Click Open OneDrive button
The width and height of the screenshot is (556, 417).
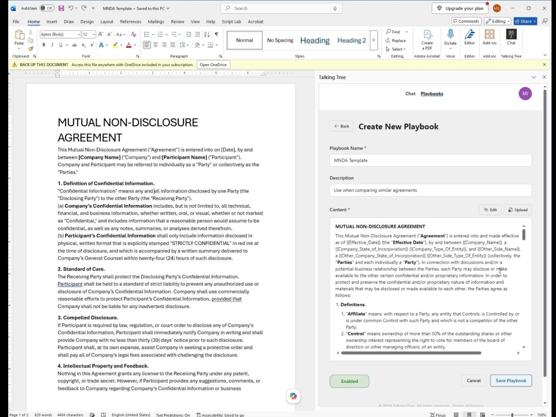click(x=213, y=64)
